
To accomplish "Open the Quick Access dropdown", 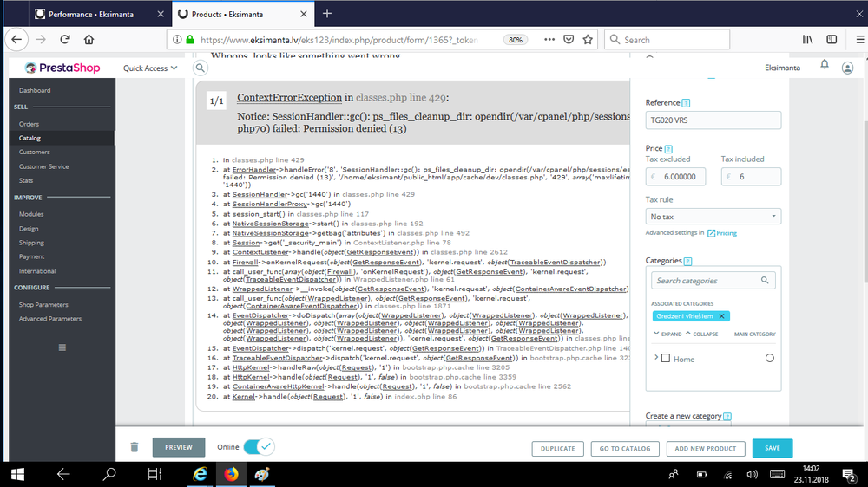I will [x=150, y=68].
